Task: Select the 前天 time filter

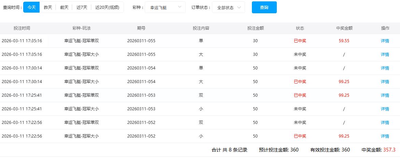Action: point(64,7)
